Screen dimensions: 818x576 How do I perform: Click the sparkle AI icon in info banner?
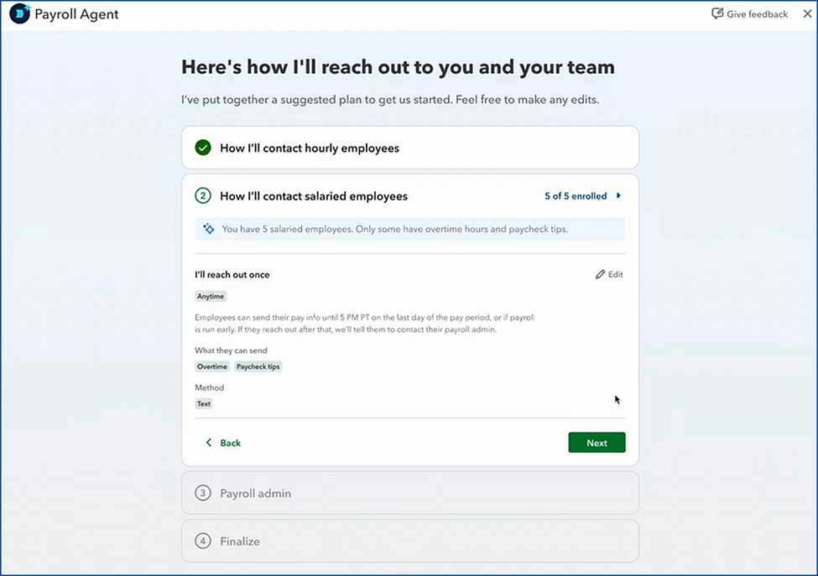pyautogui.click(x=209, y=229)
